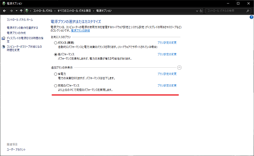Image resolution: width=254 pixels, height=156 pixels.
Task: Select すべてのコントロール パネル項目 breadcrumb
Action: tap(74, 11)
